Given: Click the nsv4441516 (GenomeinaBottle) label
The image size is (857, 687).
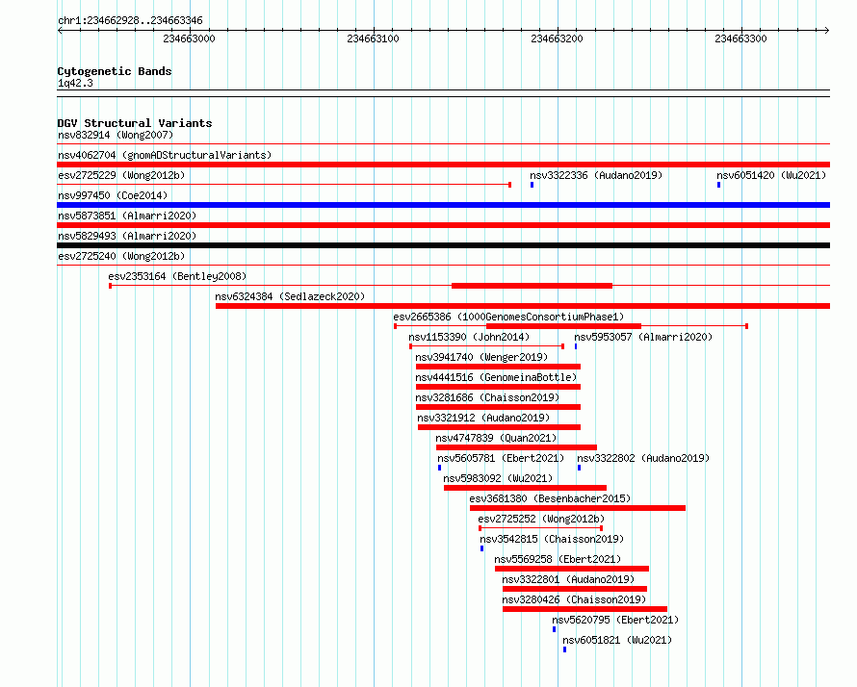Looking at the screenshot, I should pyautogui.click(x=496, y=377).
